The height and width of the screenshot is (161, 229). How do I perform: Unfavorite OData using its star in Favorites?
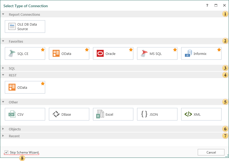tap(87, 50)
